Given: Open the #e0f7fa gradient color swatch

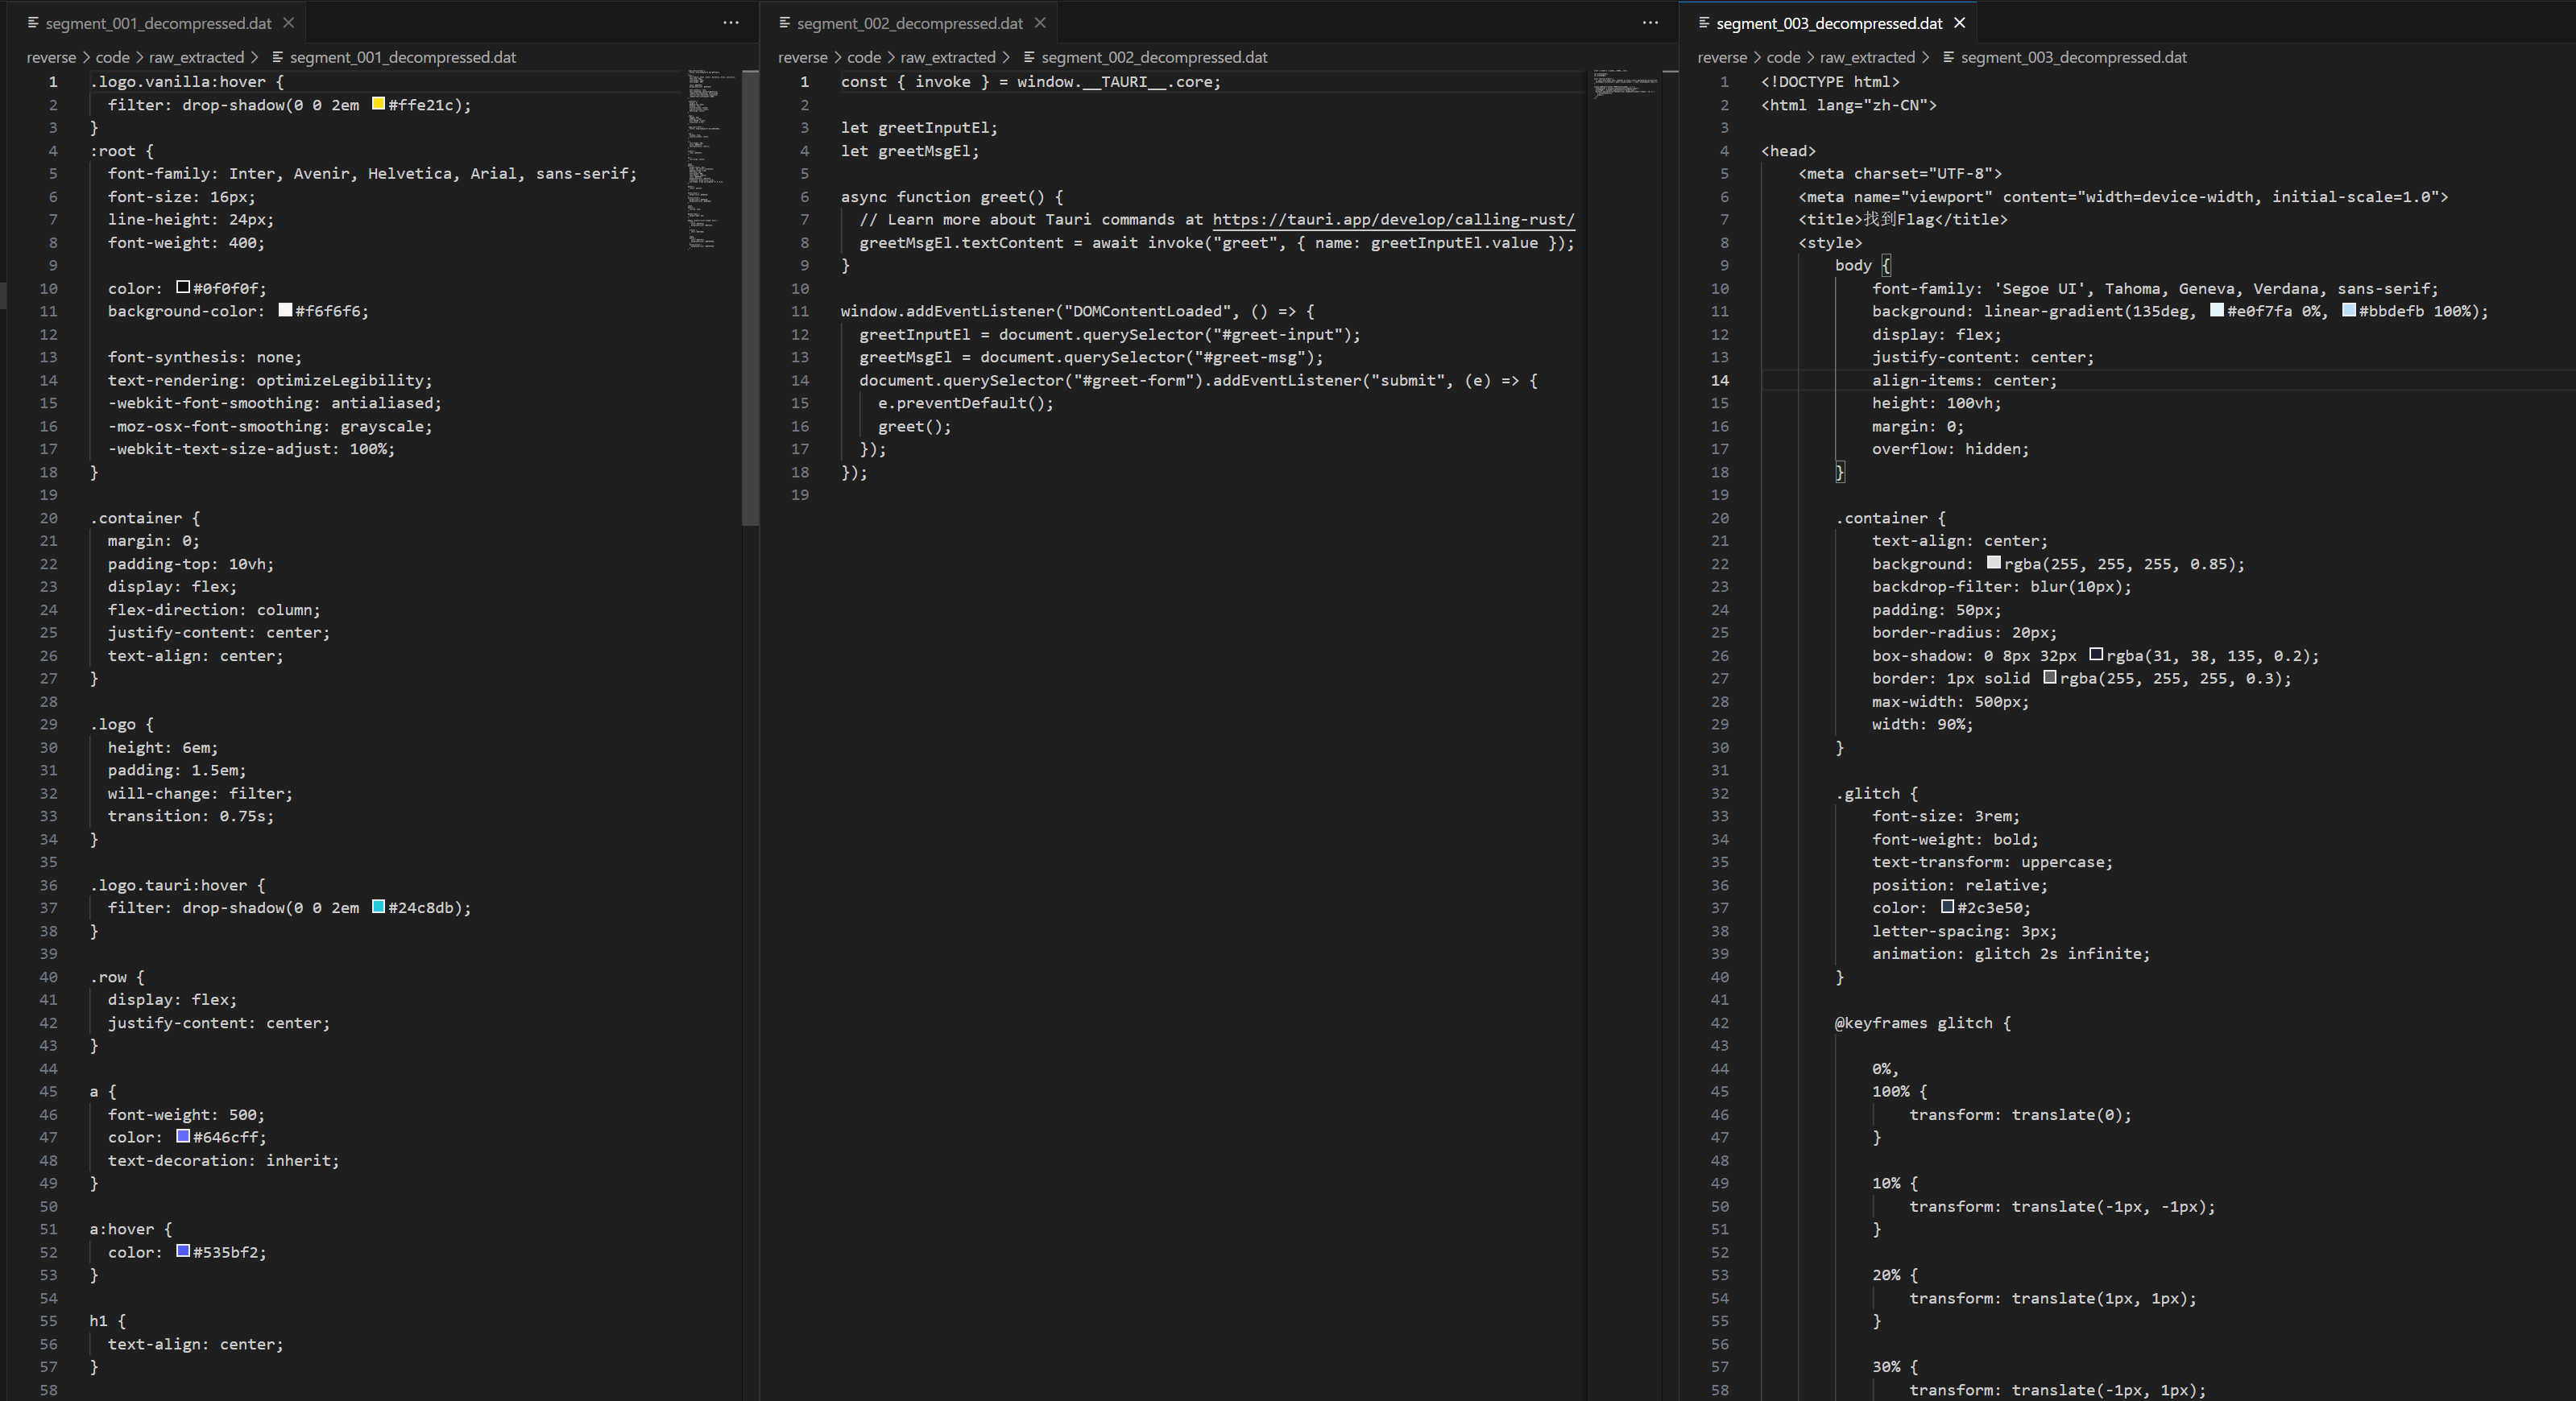Looking at the screenshot, I should pyautogui.click(x=2216, y=311).
